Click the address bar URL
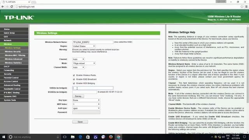 tap(26, 7)
